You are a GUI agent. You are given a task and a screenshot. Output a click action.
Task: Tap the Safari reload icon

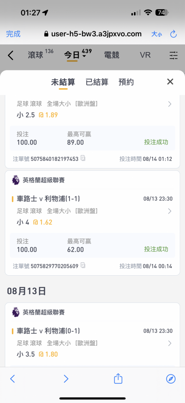click(x=173, y=34)
